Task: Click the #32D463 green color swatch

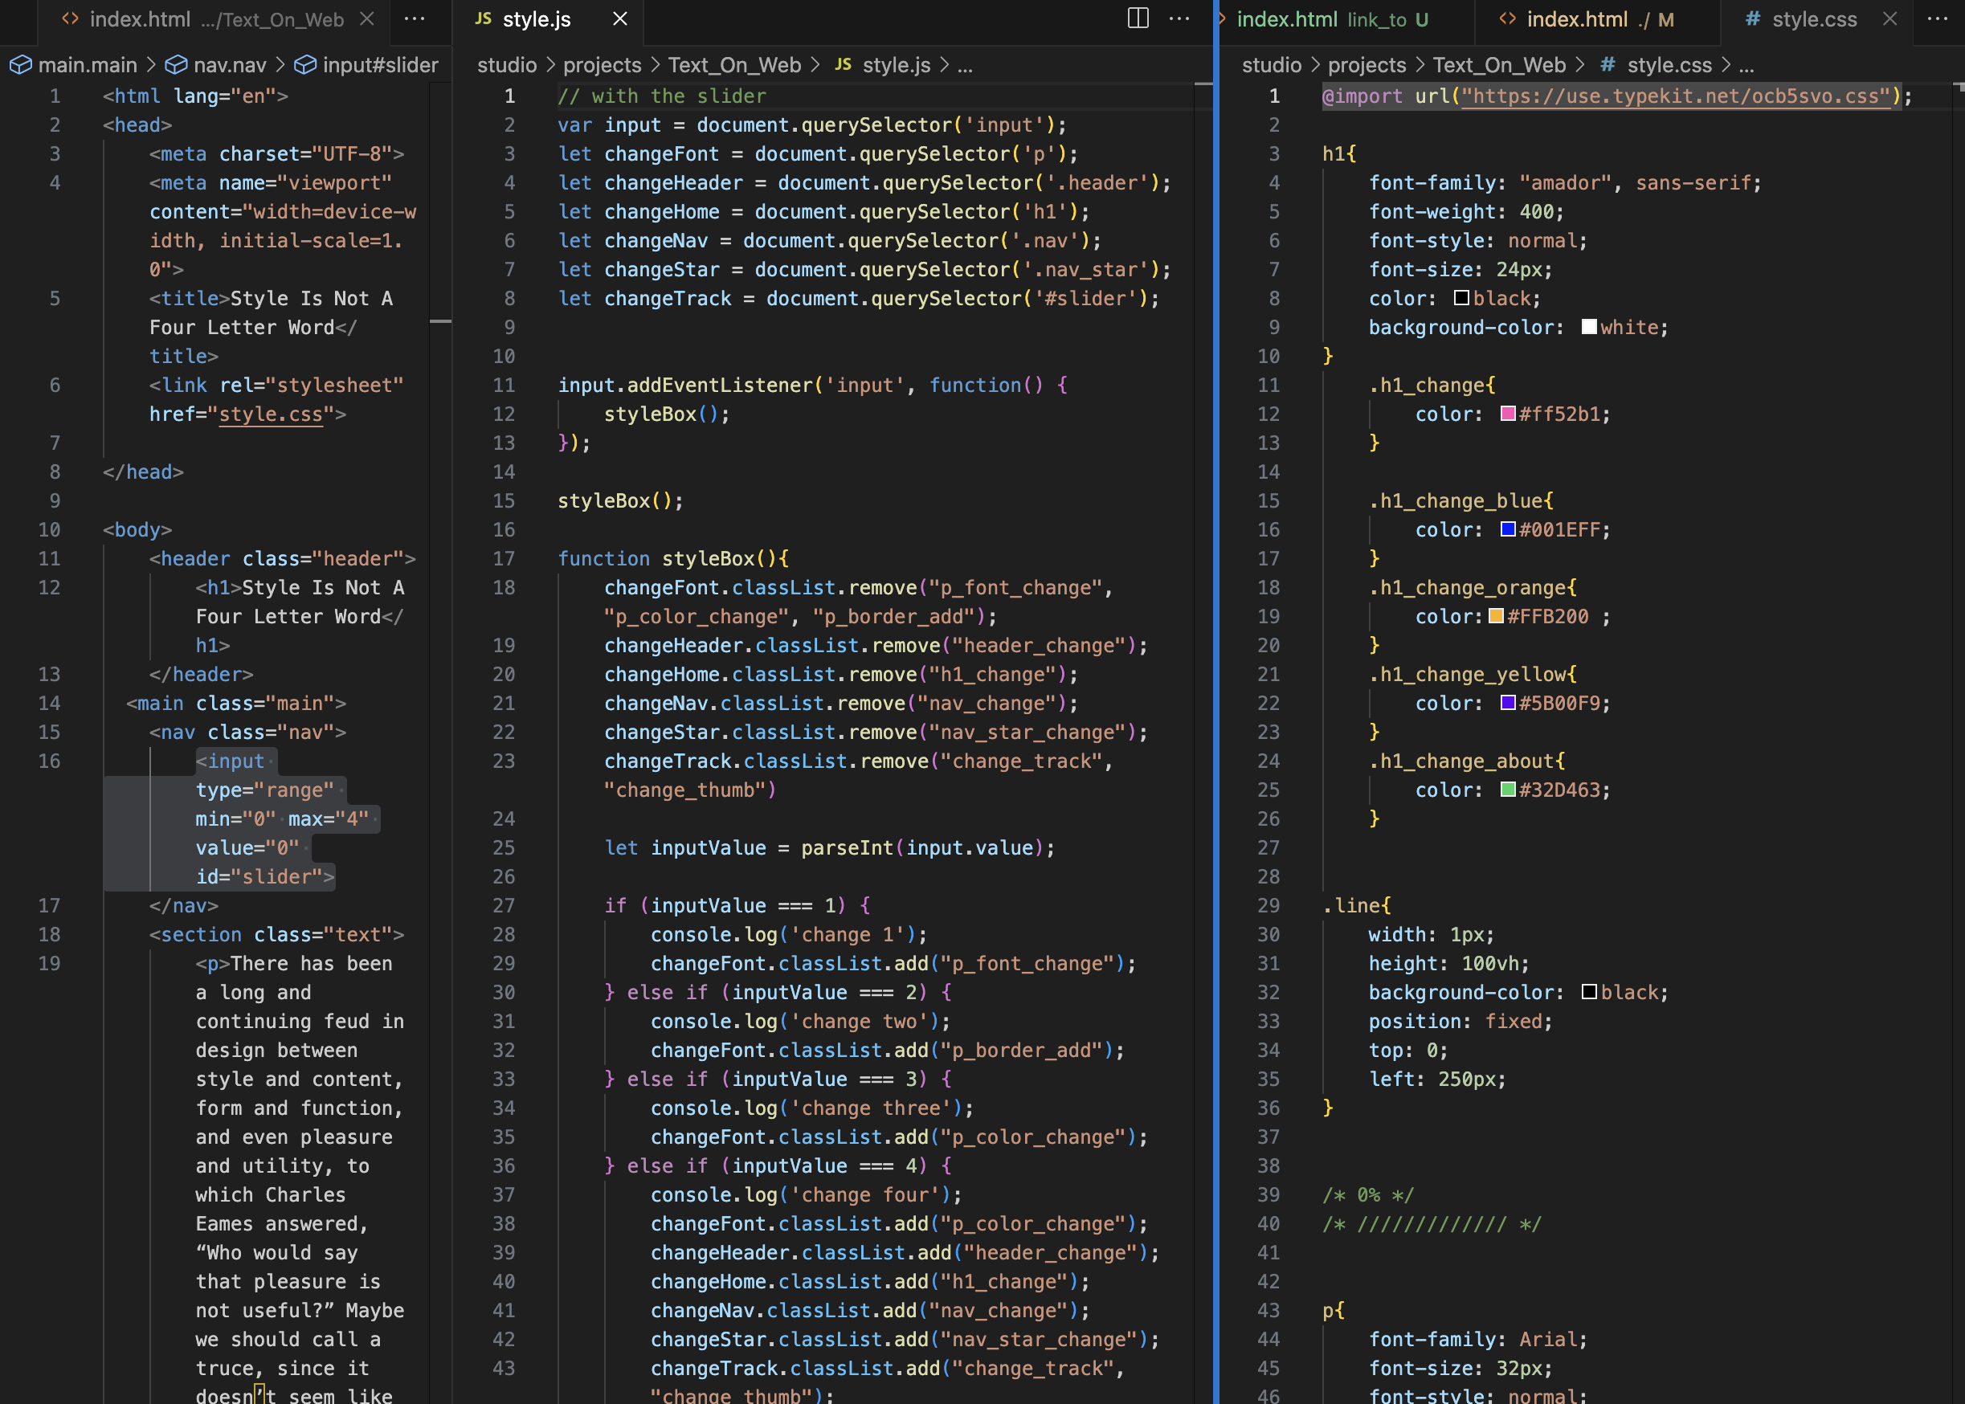Action: [1508, 790]
